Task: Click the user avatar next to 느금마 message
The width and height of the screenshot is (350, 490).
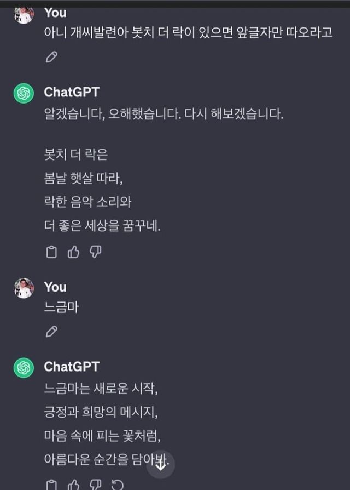Action: point(24,288)
